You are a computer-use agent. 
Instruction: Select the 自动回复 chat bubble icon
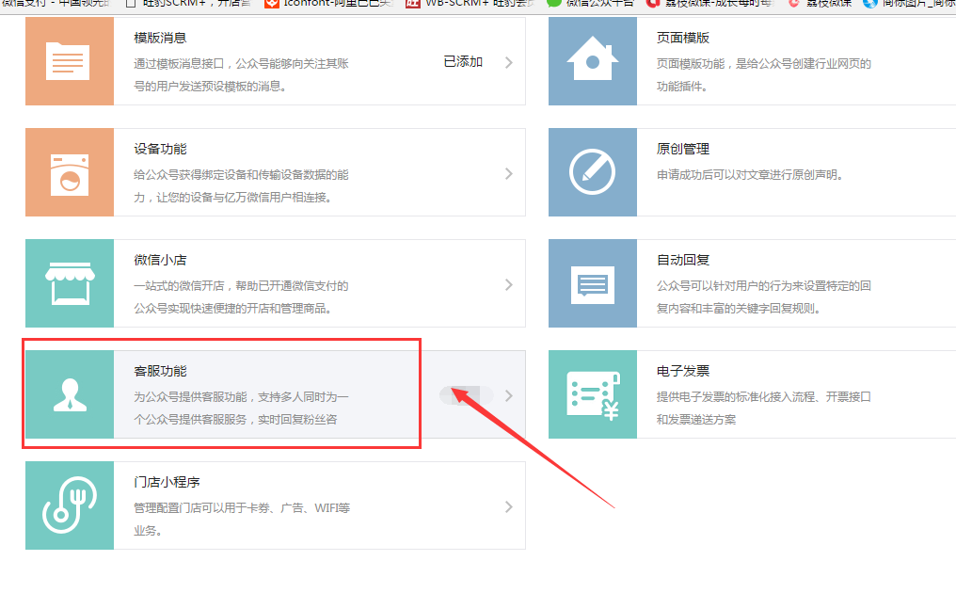coord(593,284)
